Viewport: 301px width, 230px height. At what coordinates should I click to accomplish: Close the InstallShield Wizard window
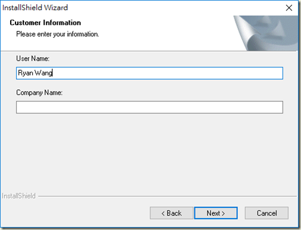tap(289, 8)
